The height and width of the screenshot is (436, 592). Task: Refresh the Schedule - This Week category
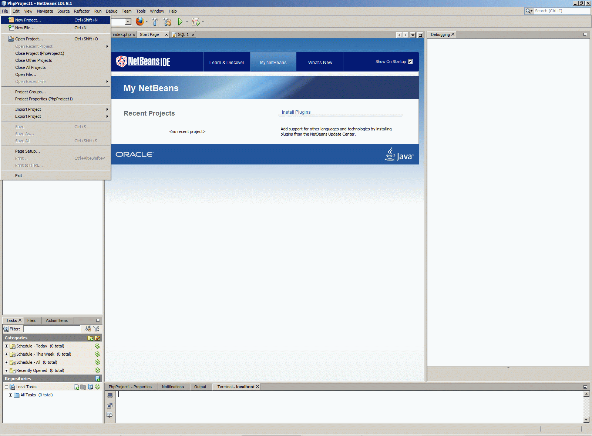click(97, 354)
